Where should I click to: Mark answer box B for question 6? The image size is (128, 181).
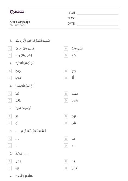(x=66, y=161)
